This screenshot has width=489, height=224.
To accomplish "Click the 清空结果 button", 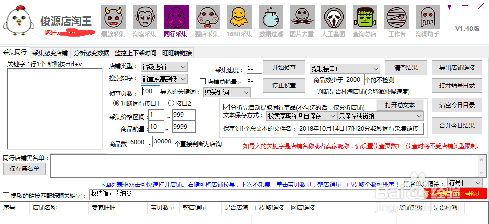I will tap(406, 68).
